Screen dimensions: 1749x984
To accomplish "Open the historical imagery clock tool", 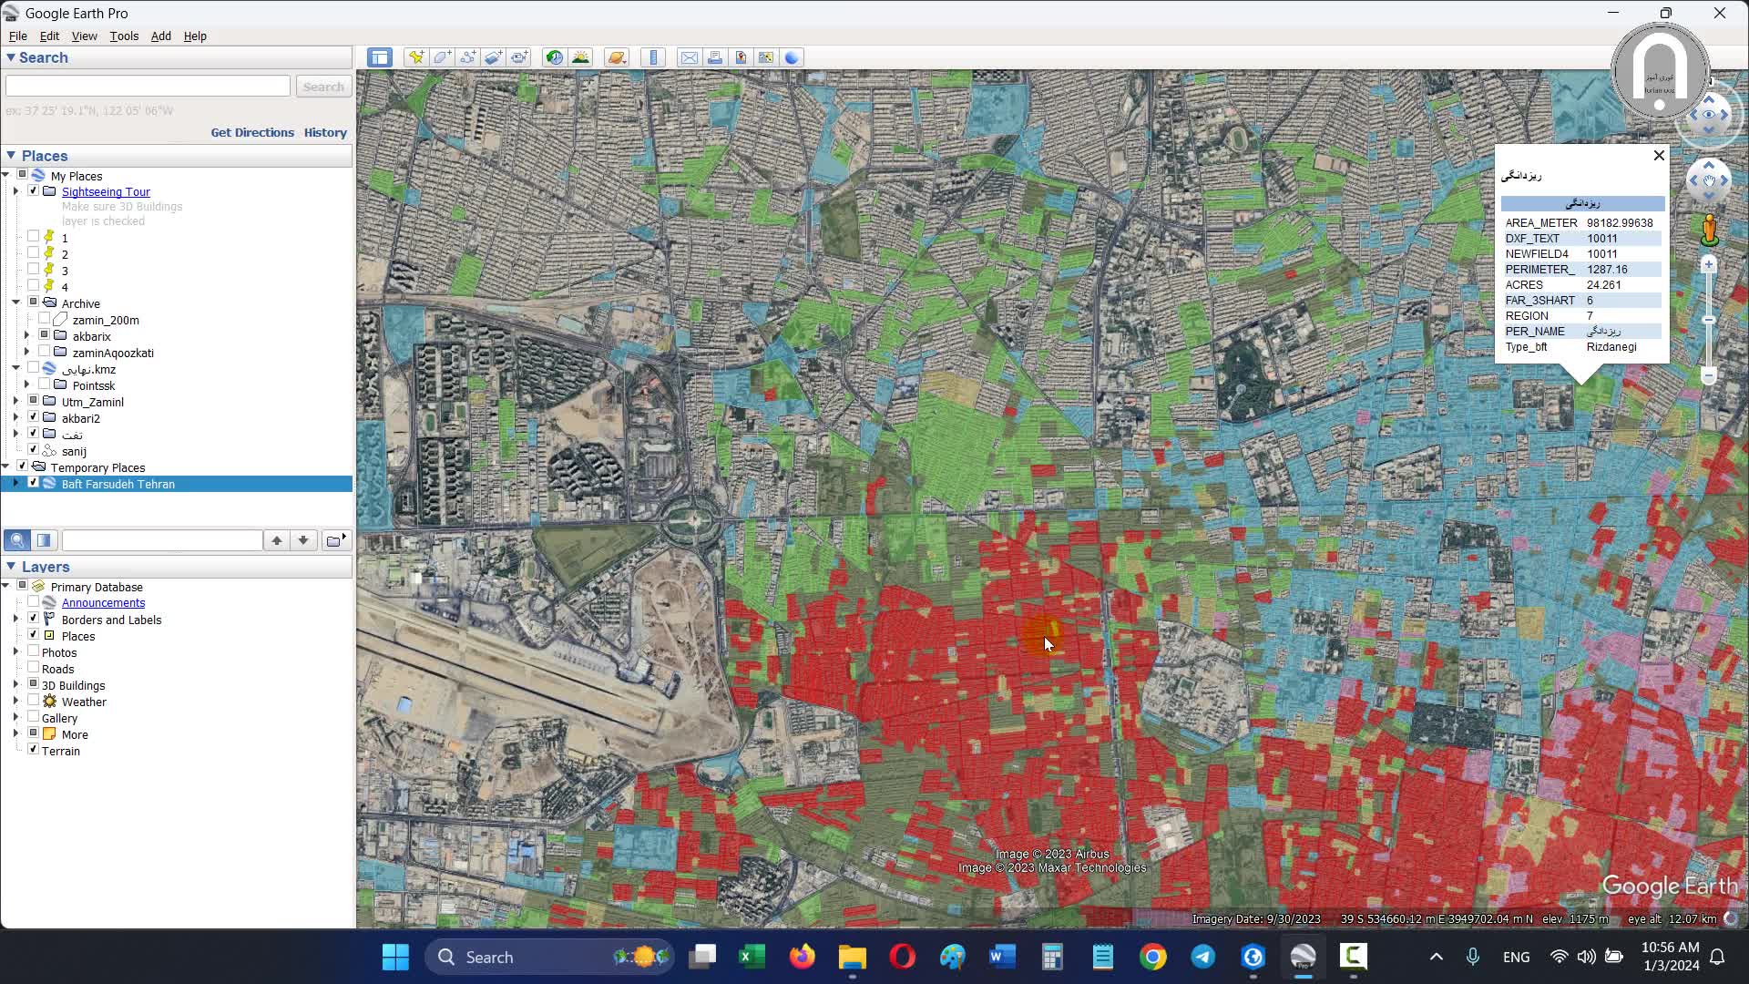I will (x=554, y=57).
